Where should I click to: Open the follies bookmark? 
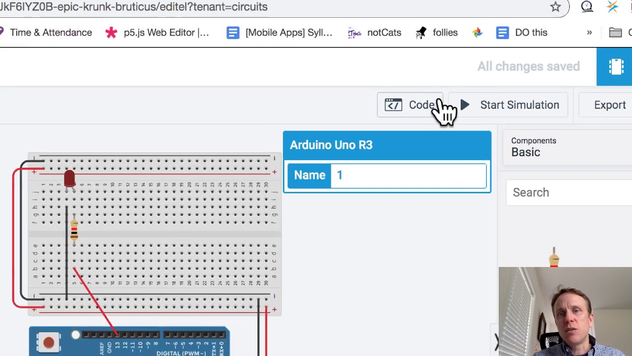click(x=436, y=33)
